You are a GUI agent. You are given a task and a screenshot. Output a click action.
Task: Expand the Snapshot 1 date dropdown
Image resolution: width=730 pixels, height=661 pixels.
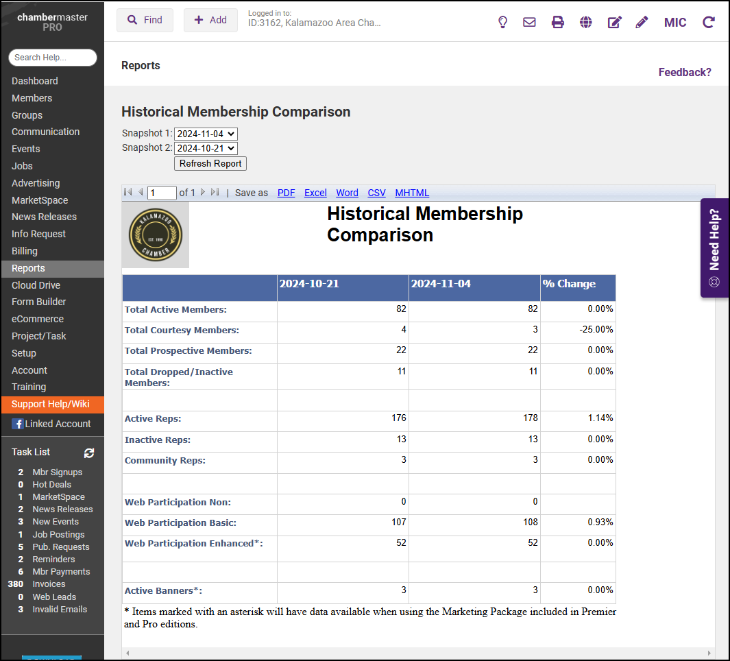point(206,134)
